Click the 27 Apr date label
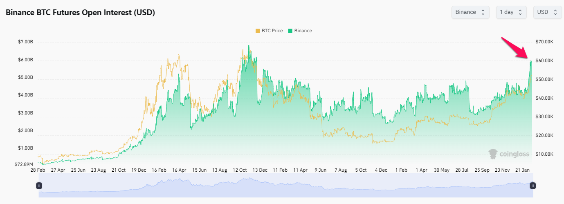 pyautogui.click(x=58, y=170)
